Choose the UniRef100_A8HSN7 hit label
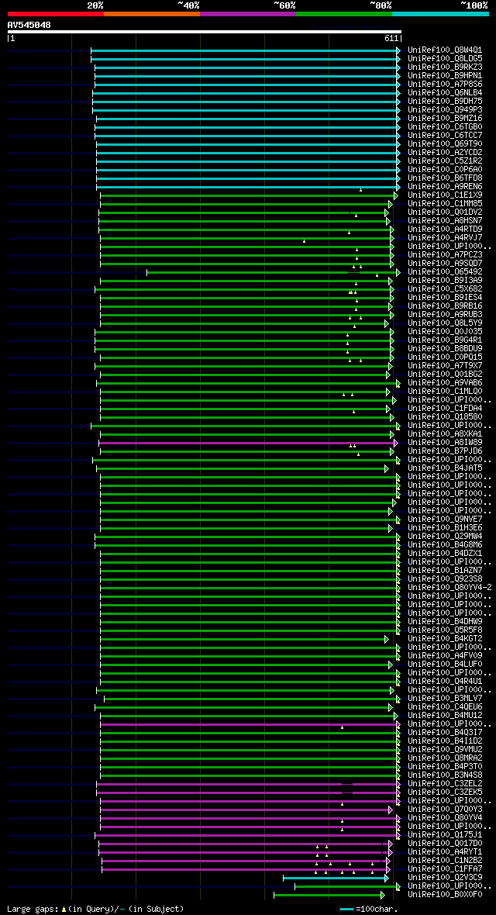 (445, 220)
